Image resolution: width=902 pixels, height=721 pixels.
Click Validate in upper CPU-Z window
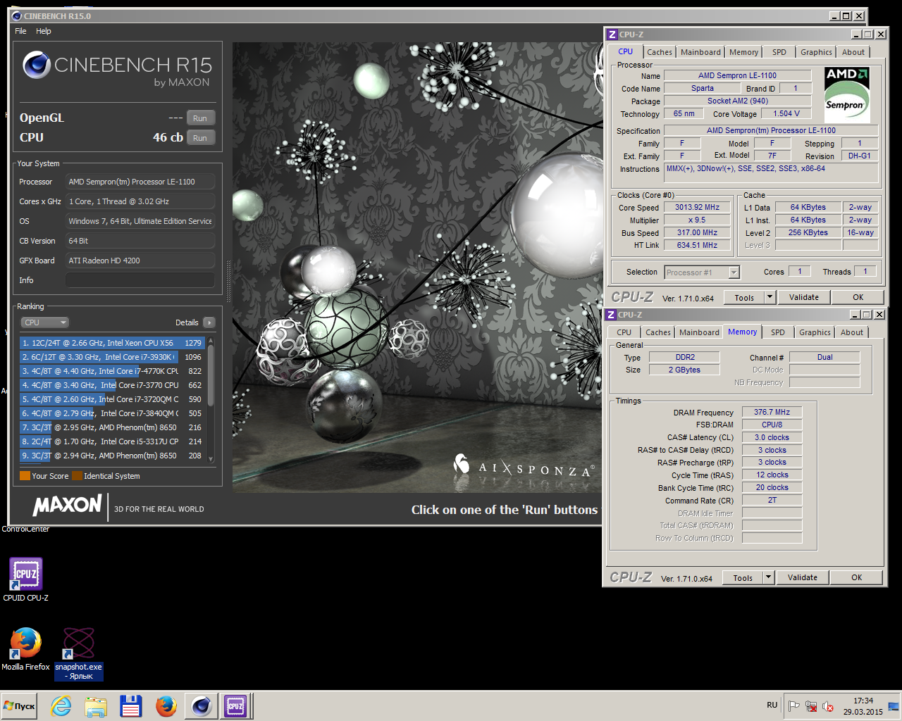click(804, 297)
